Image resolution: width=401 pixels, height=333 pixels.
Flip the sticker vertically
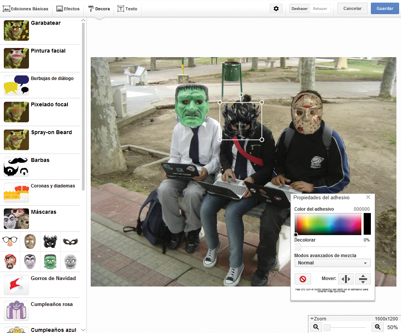pos(363,279)
